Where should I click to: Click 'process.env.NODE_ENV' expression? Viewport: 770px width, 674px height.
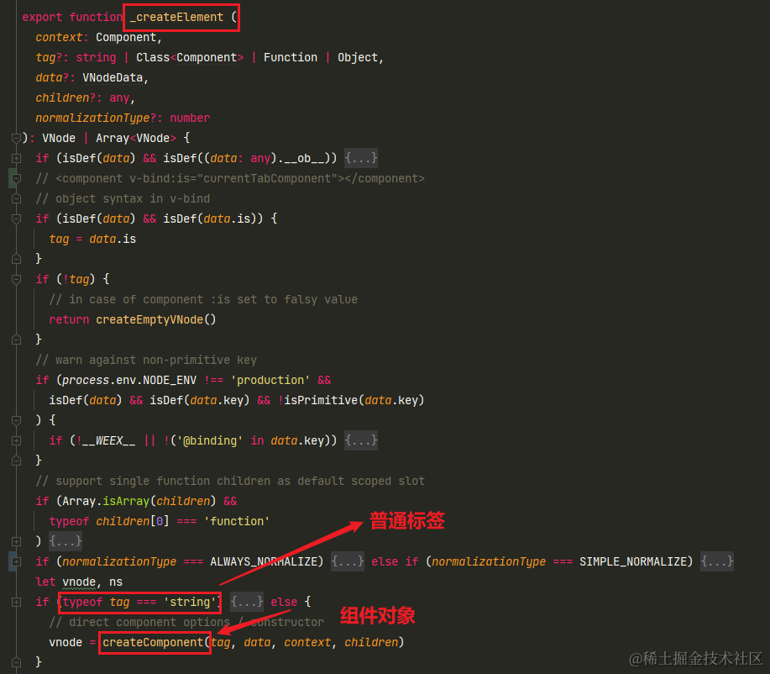pos(129,380)
